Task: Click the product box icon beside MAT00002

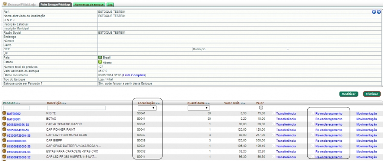Action: [4, 113]
